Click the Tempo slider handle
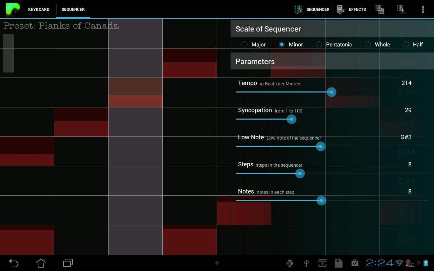The width and height of the screenshot is (434, 271). 331,92
